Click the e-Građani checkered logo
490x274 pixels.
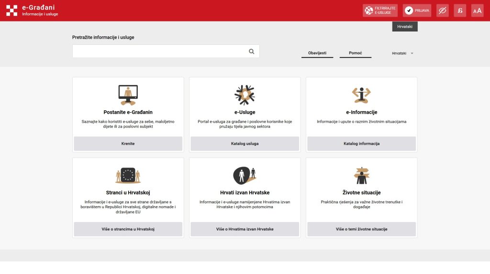11,11
